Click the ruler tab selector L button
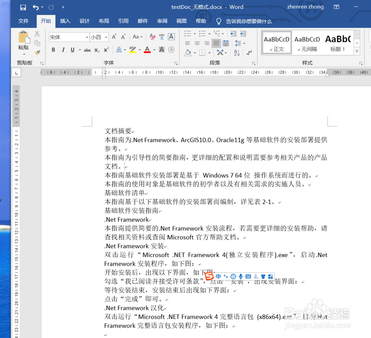 click(x=16, y=73)
